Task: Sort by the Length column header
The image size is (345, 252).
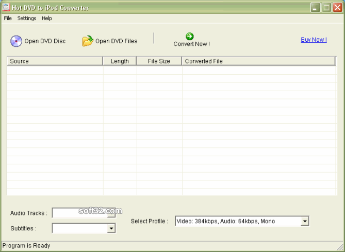Action: [x=120, y=61]
